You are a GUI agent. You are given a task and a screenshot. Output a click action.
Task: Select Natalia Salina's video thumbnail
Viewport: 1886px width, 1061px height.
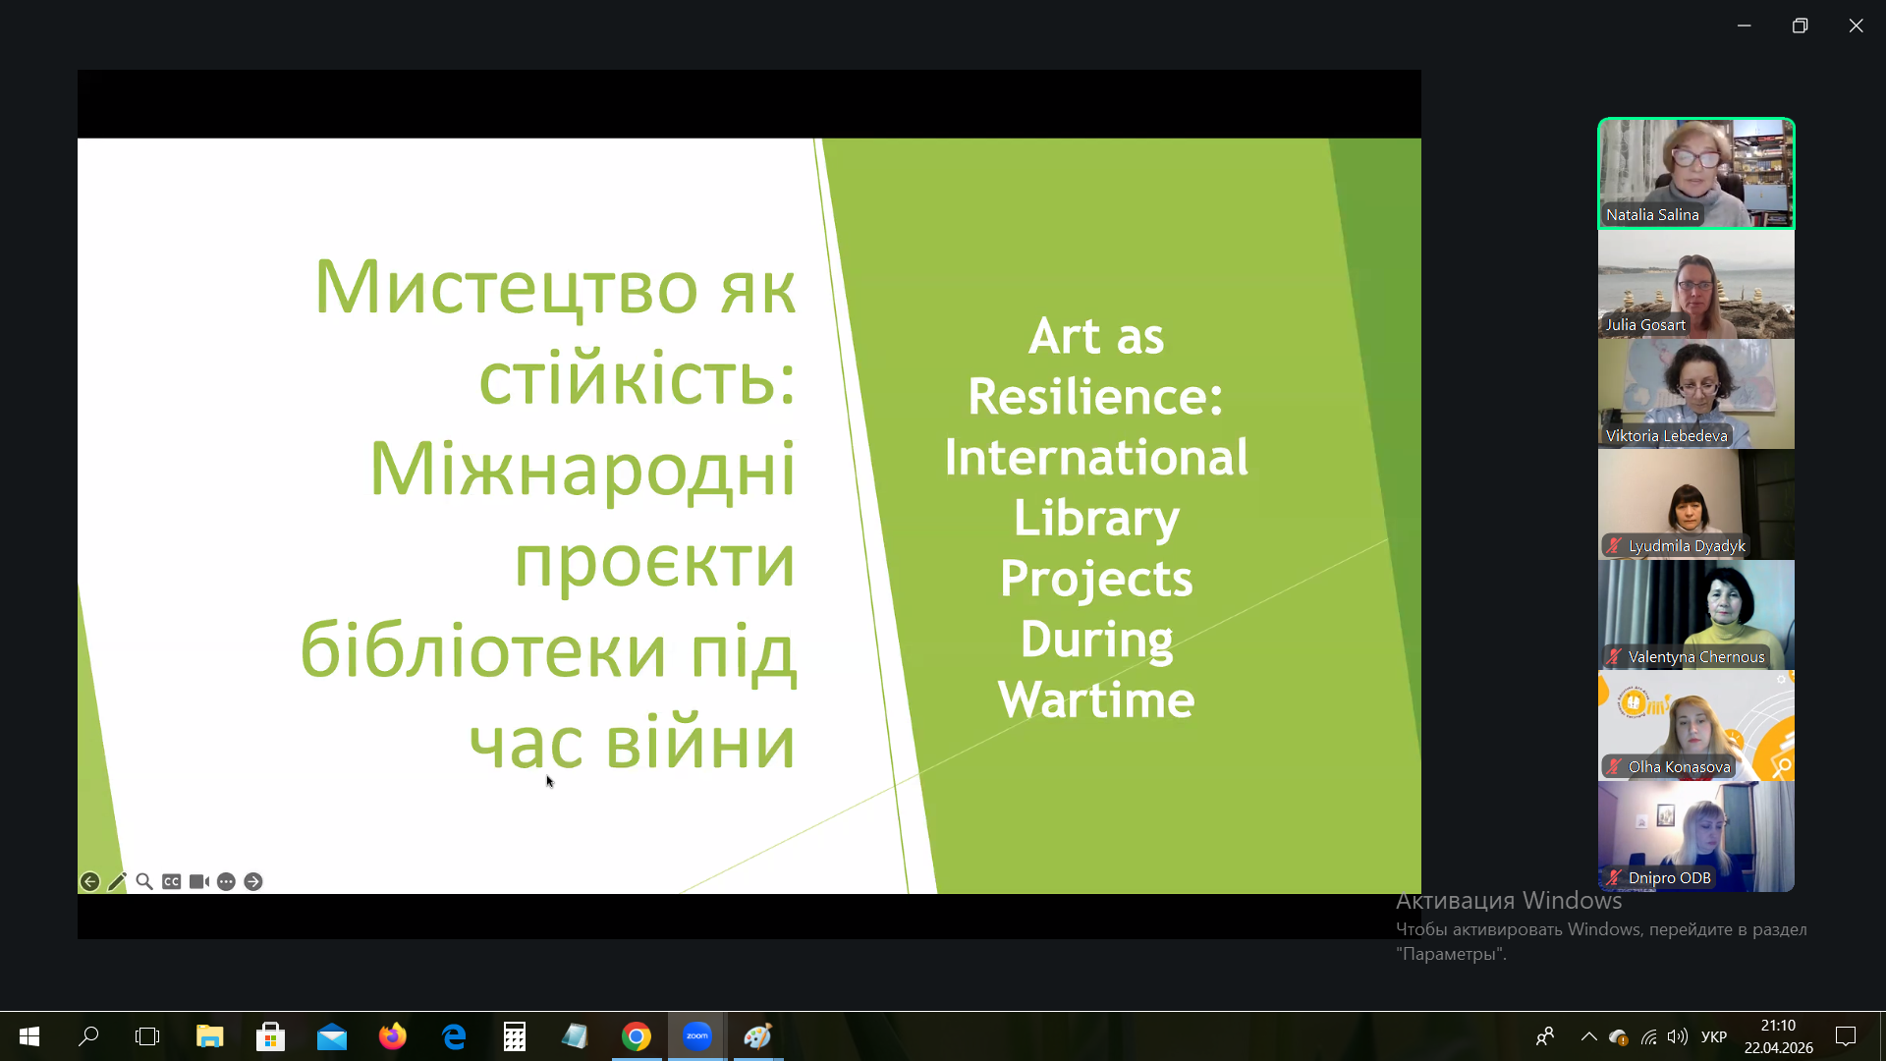point(1696,174)
